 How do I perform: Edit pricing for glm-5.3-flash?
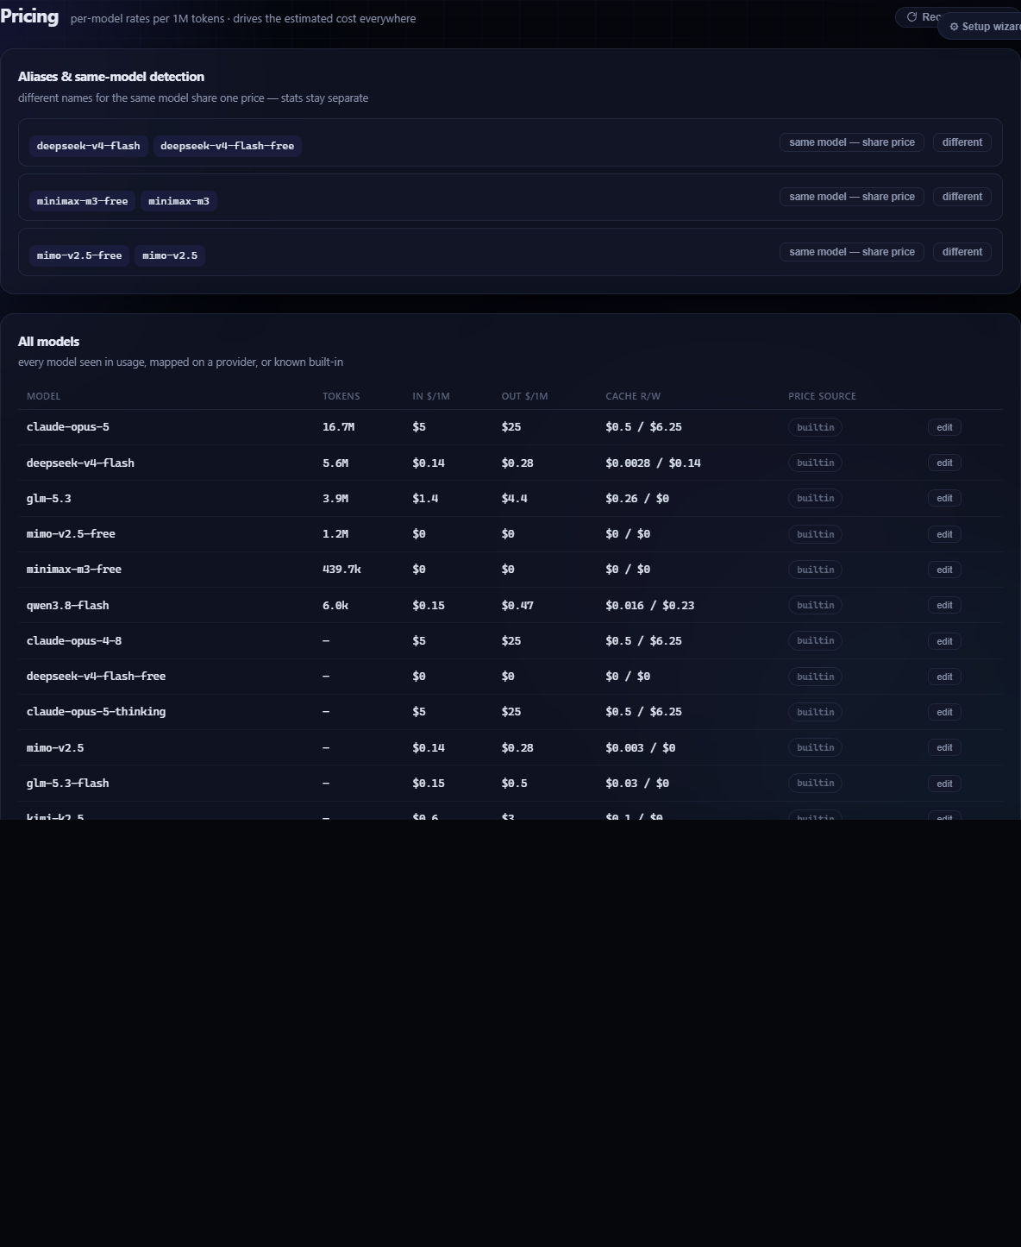(944, 784)
